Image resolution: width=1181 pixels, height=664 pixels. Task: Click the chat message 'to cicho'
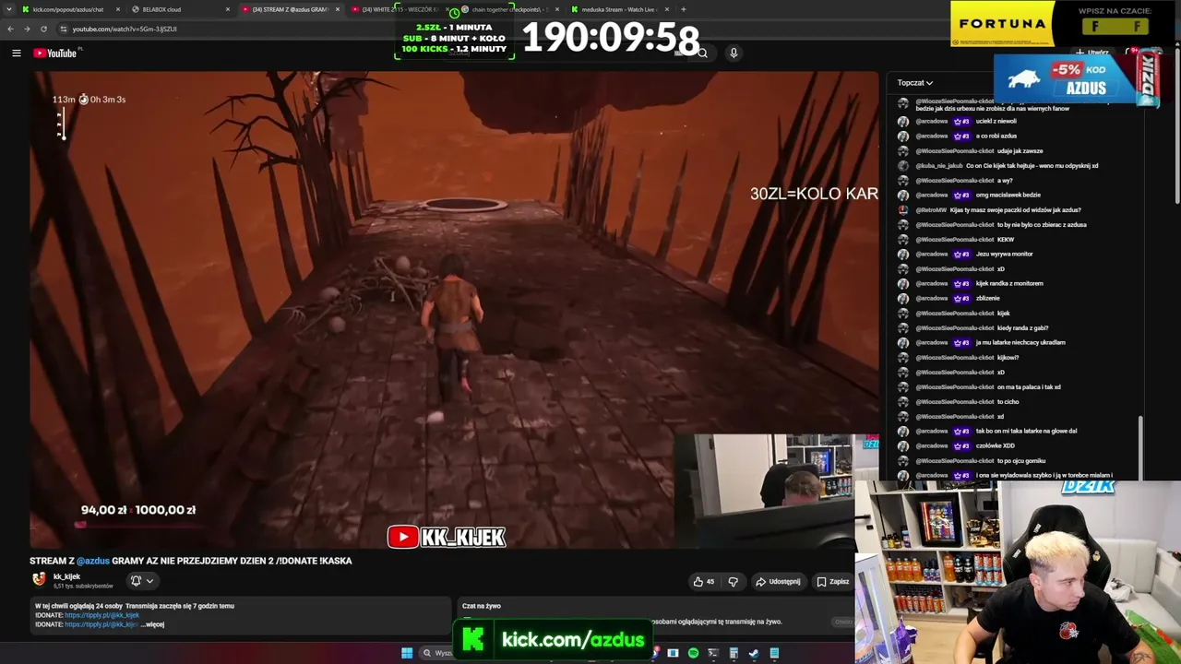(1008, 401)
